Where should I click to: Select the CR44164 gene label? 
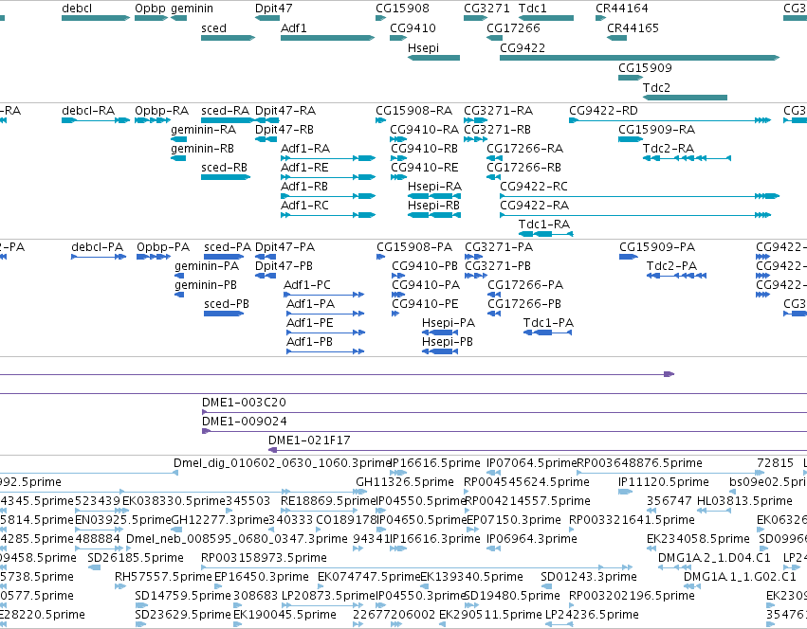pos(622,9)
